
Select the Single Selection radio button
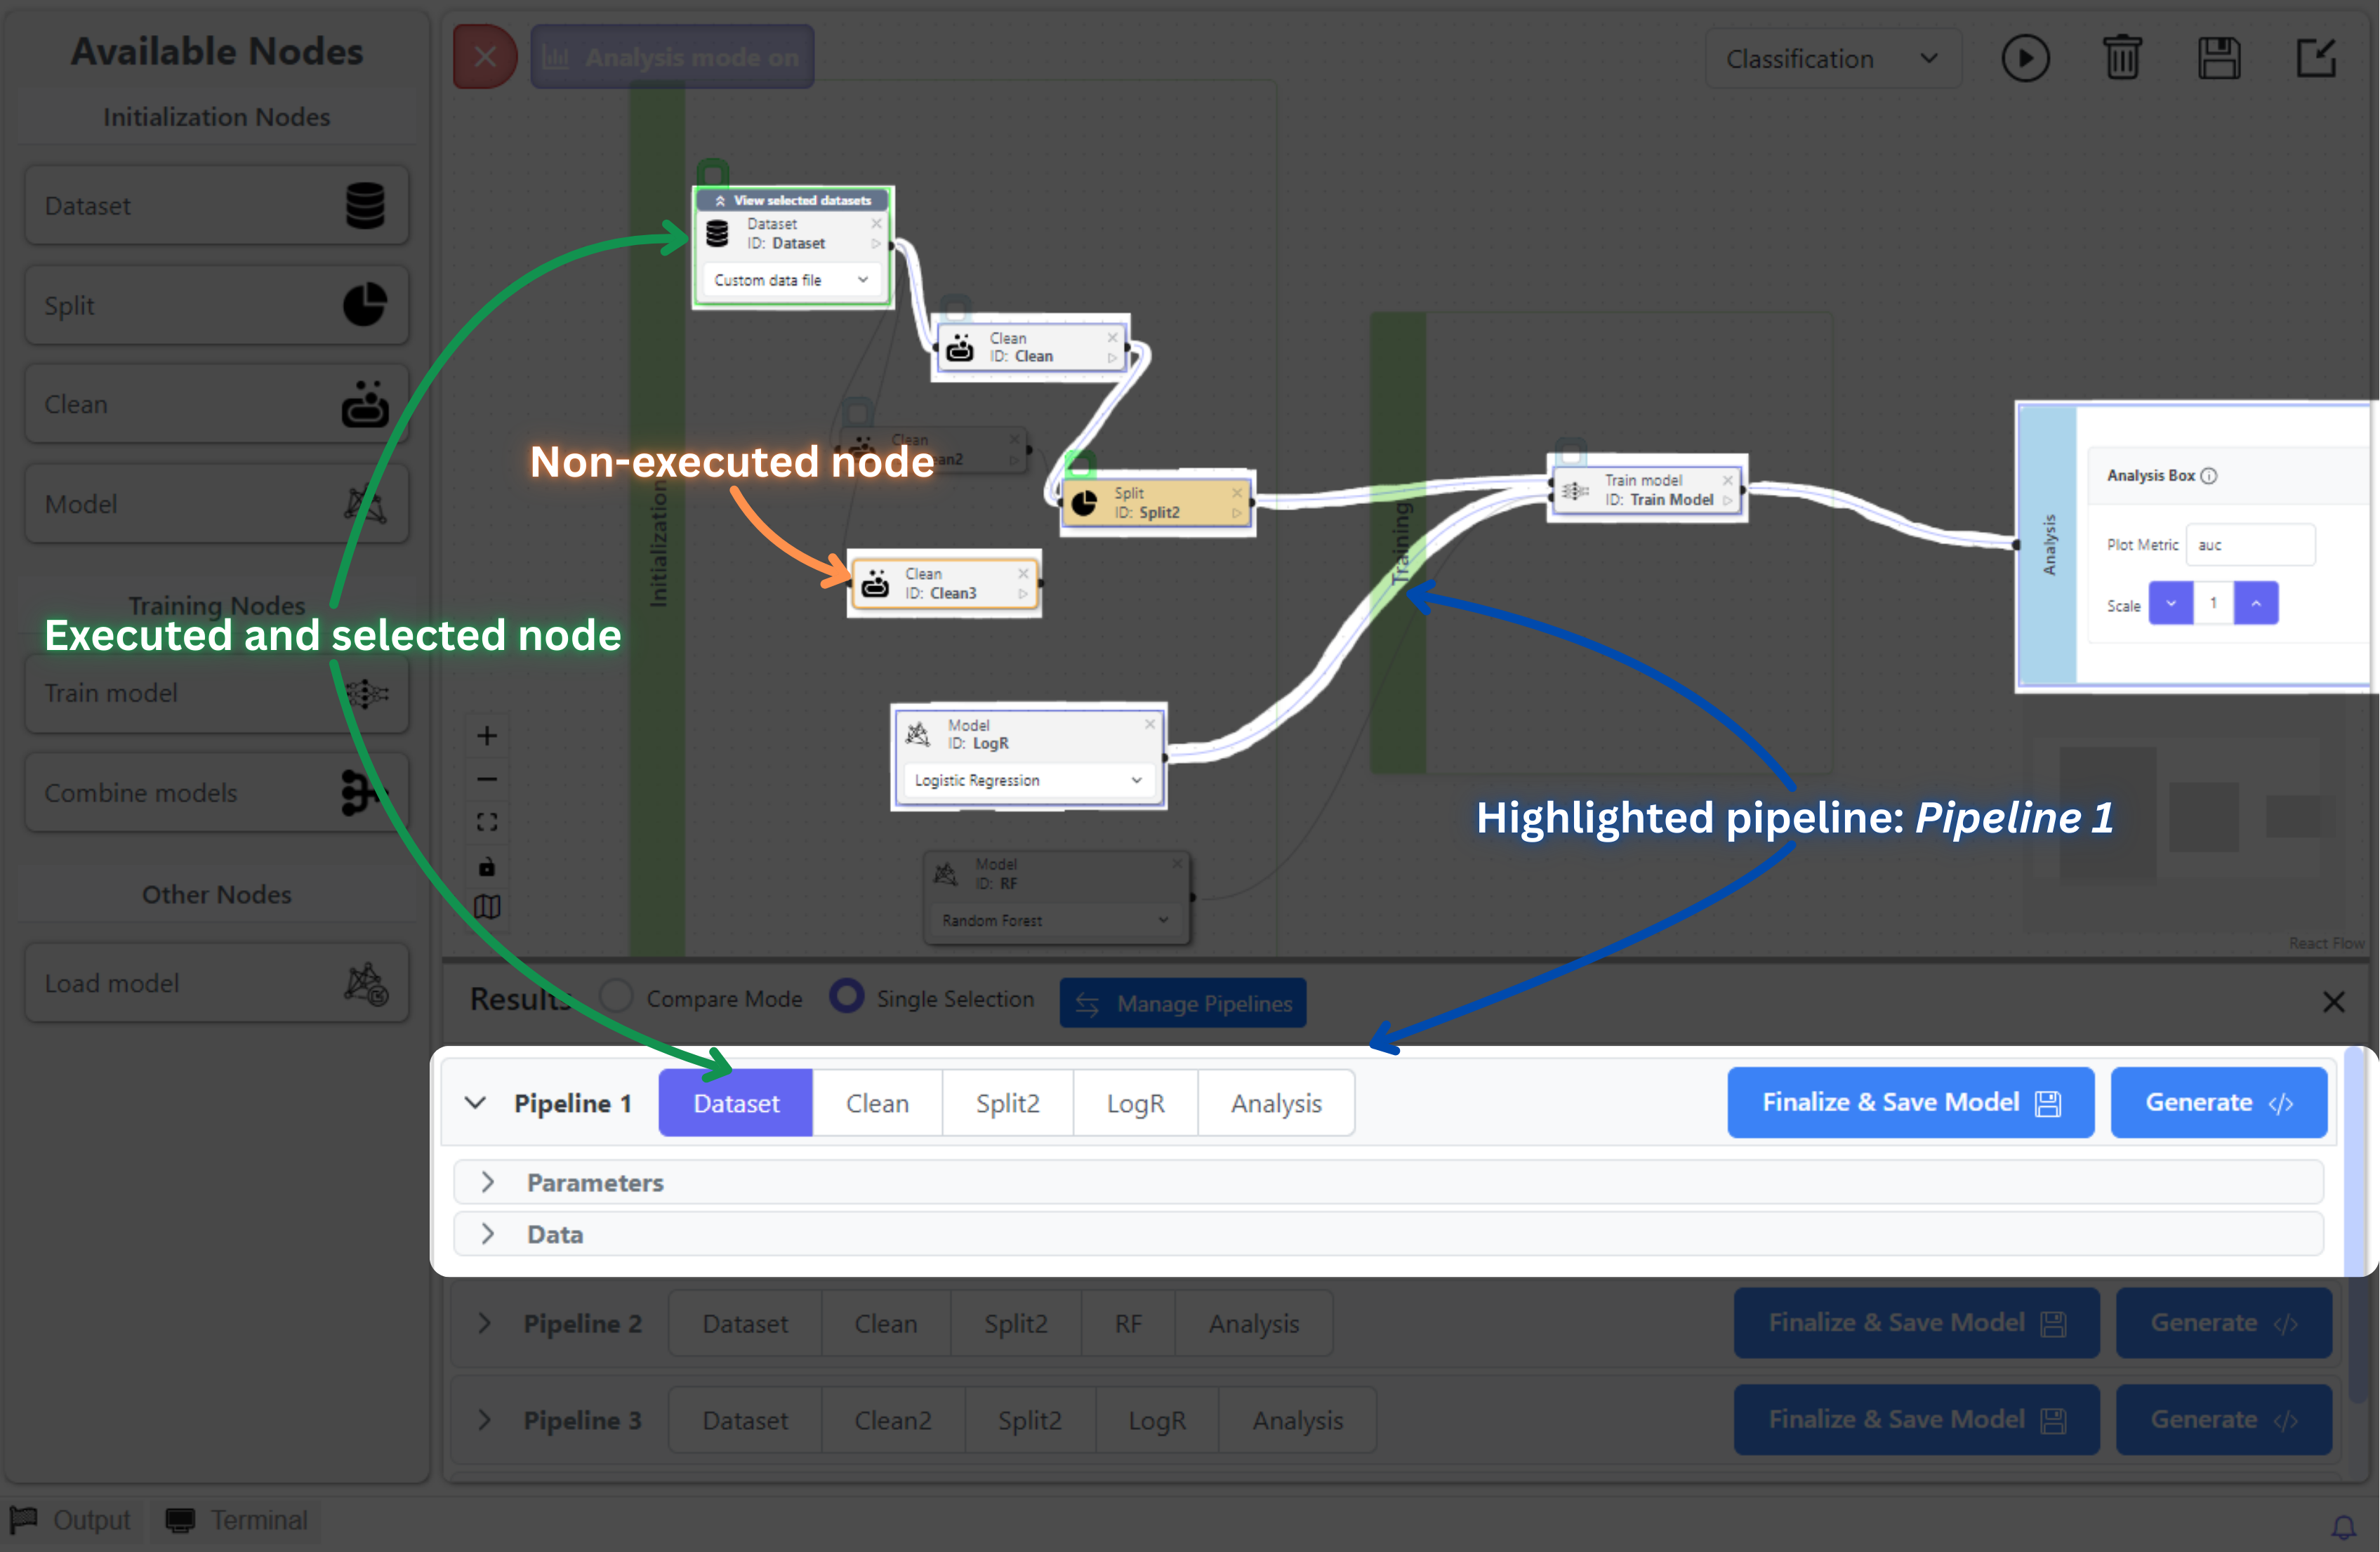(x=847, y=997)
